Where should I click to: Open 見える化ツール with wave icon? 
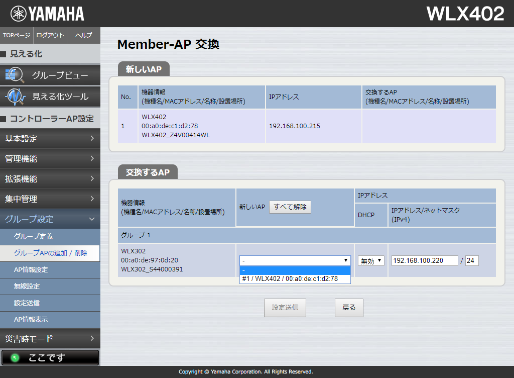(x=50, y=97)
